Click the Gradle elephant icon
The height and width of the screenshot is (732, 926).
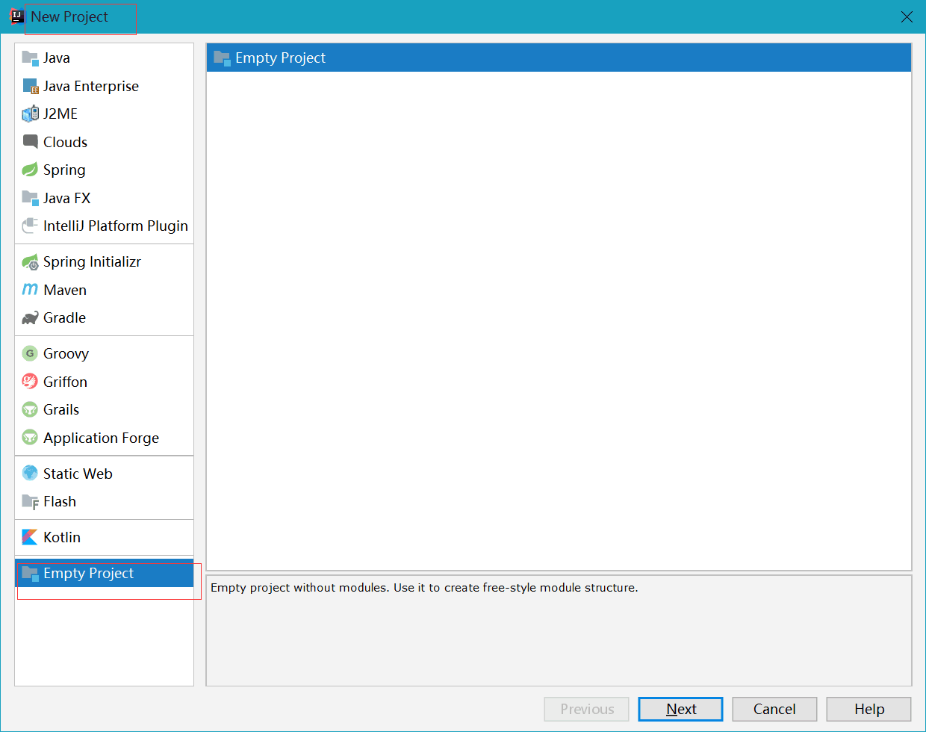click(30, 318)
